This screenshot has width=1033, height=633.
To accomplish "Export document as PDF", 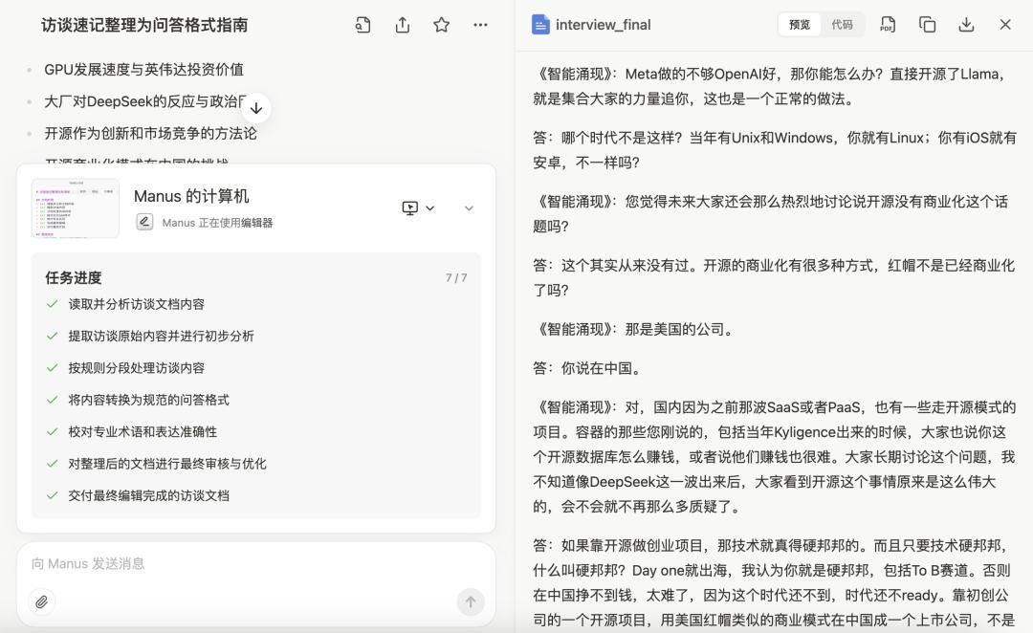I will pyautogui.click(x=888, y=25).
